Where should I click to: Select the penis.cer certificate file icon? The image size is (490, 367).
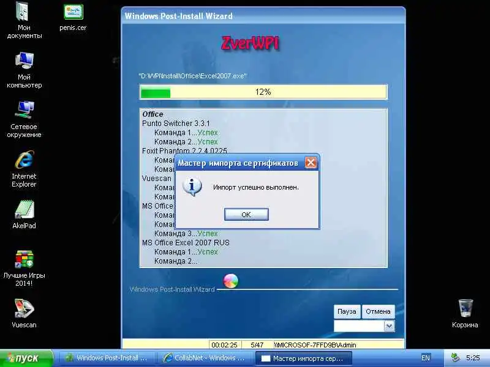(73, 18)
